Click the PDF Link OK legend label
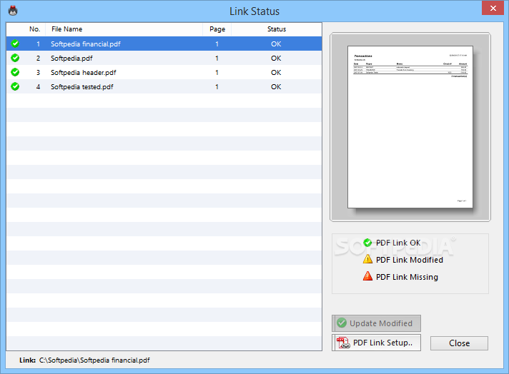 coord(398,243)
